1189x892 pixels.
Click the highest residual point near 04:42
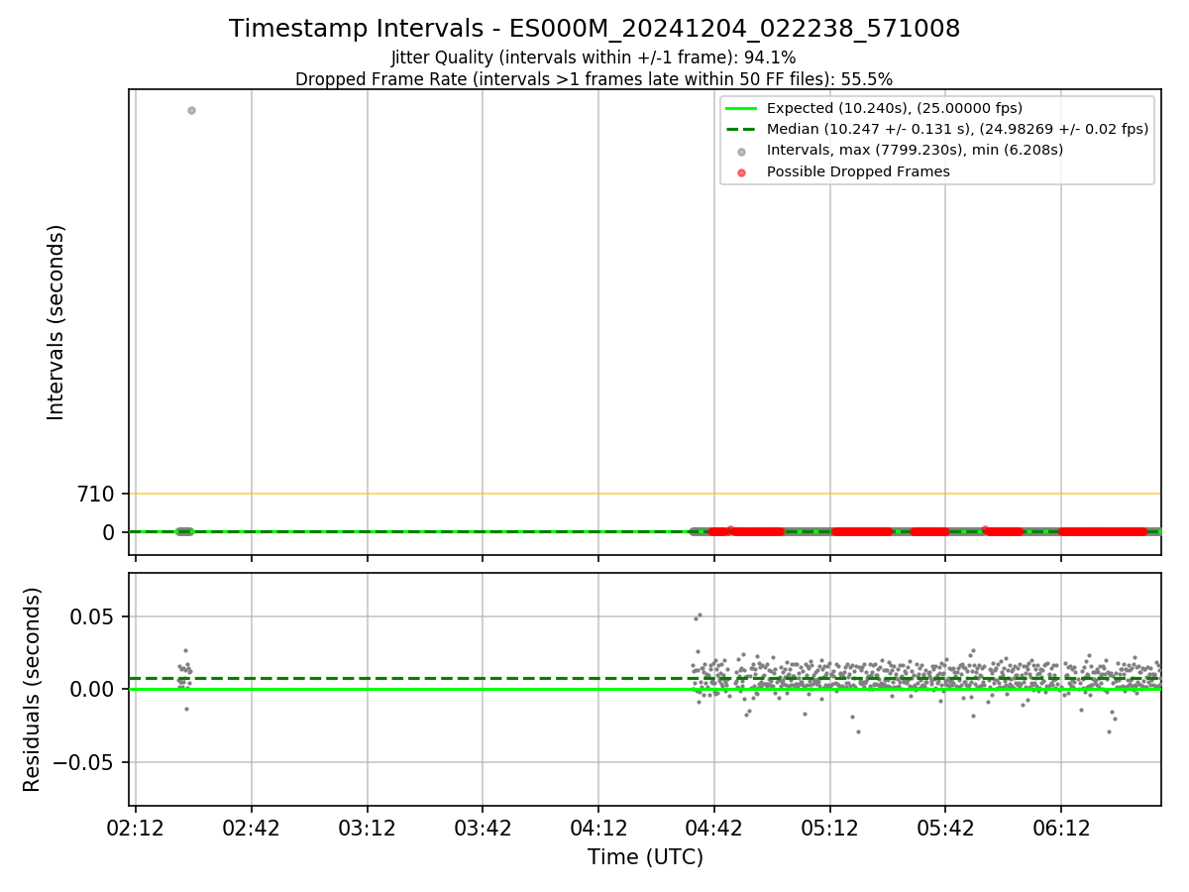coord(700,614)
